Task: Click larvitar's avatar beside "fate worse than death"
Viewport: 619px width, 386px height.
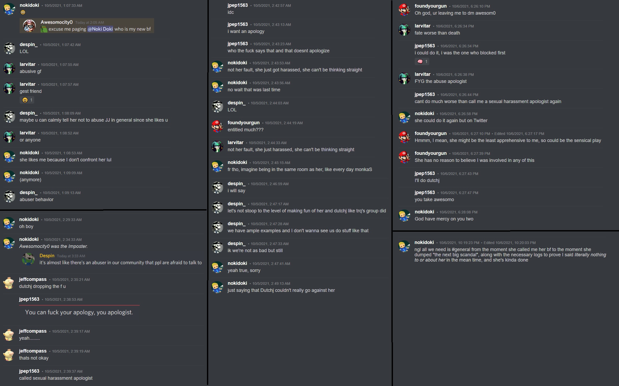Action: pos(404,30)
